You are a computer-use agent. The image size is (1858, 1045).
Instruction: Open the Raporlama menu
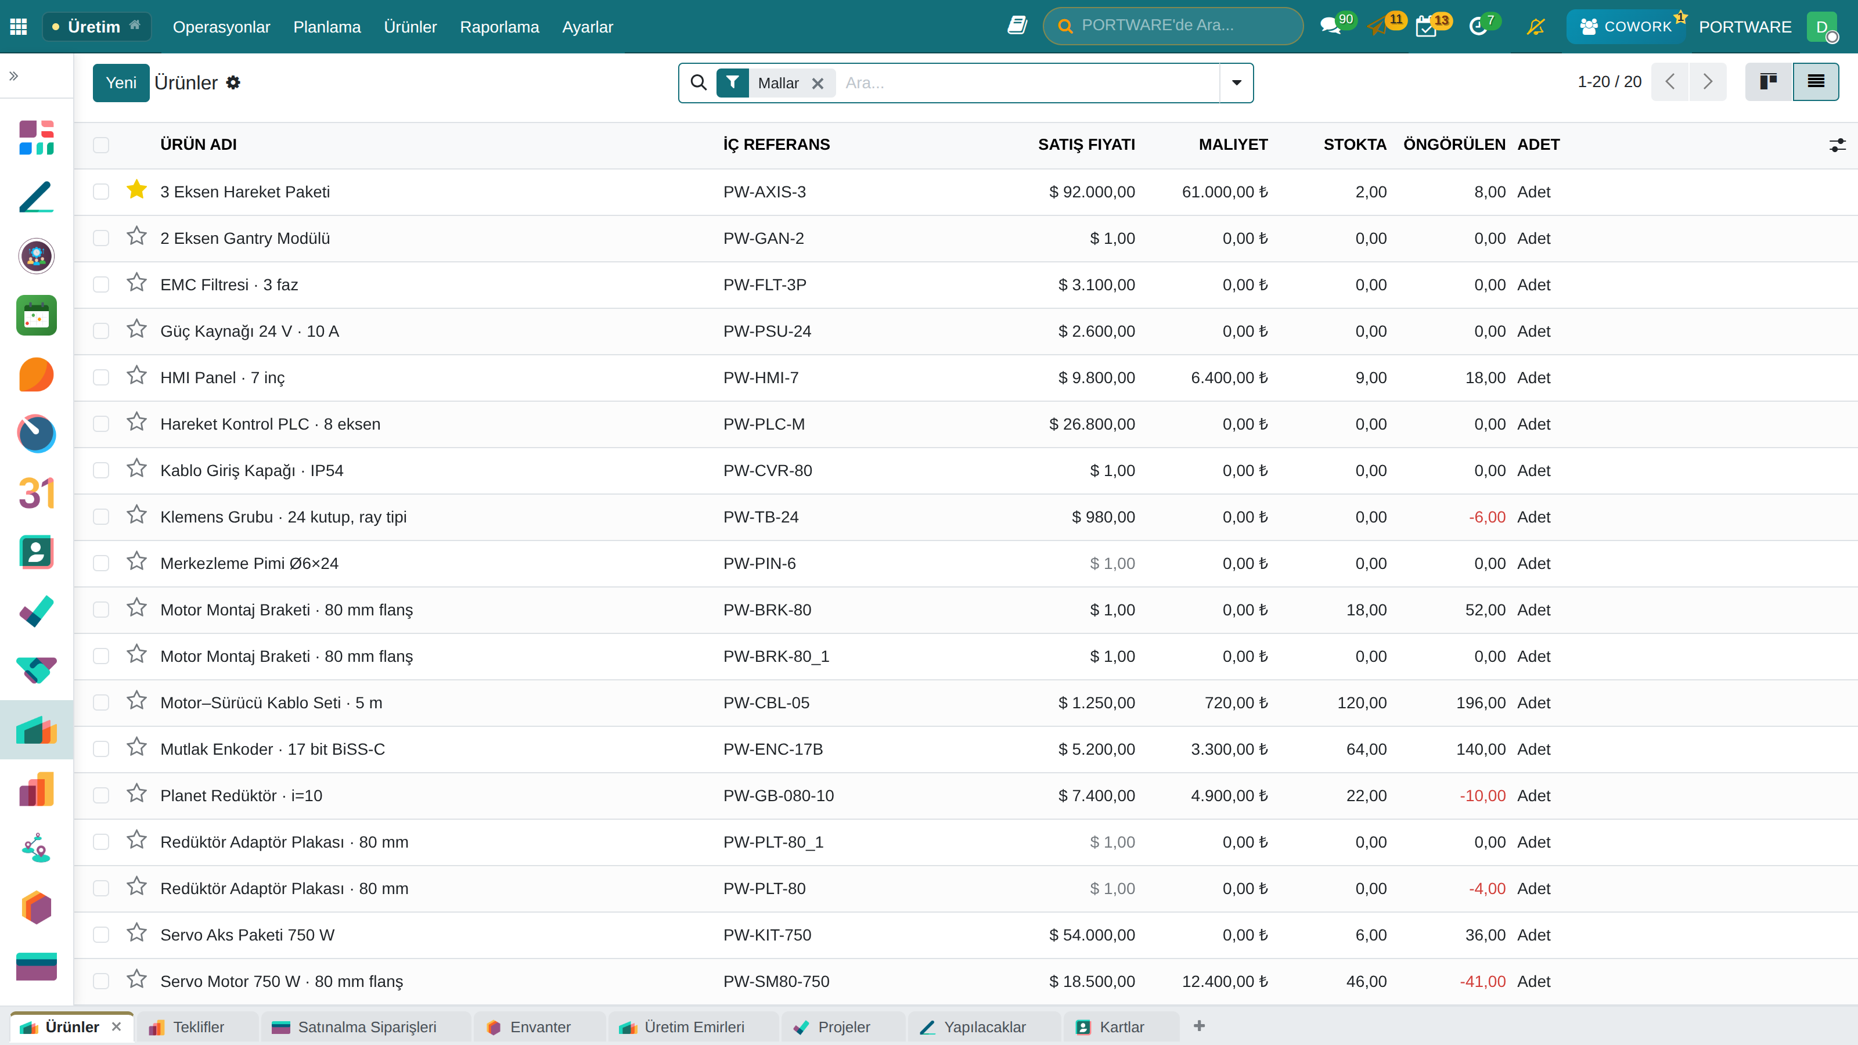point(499,27)
